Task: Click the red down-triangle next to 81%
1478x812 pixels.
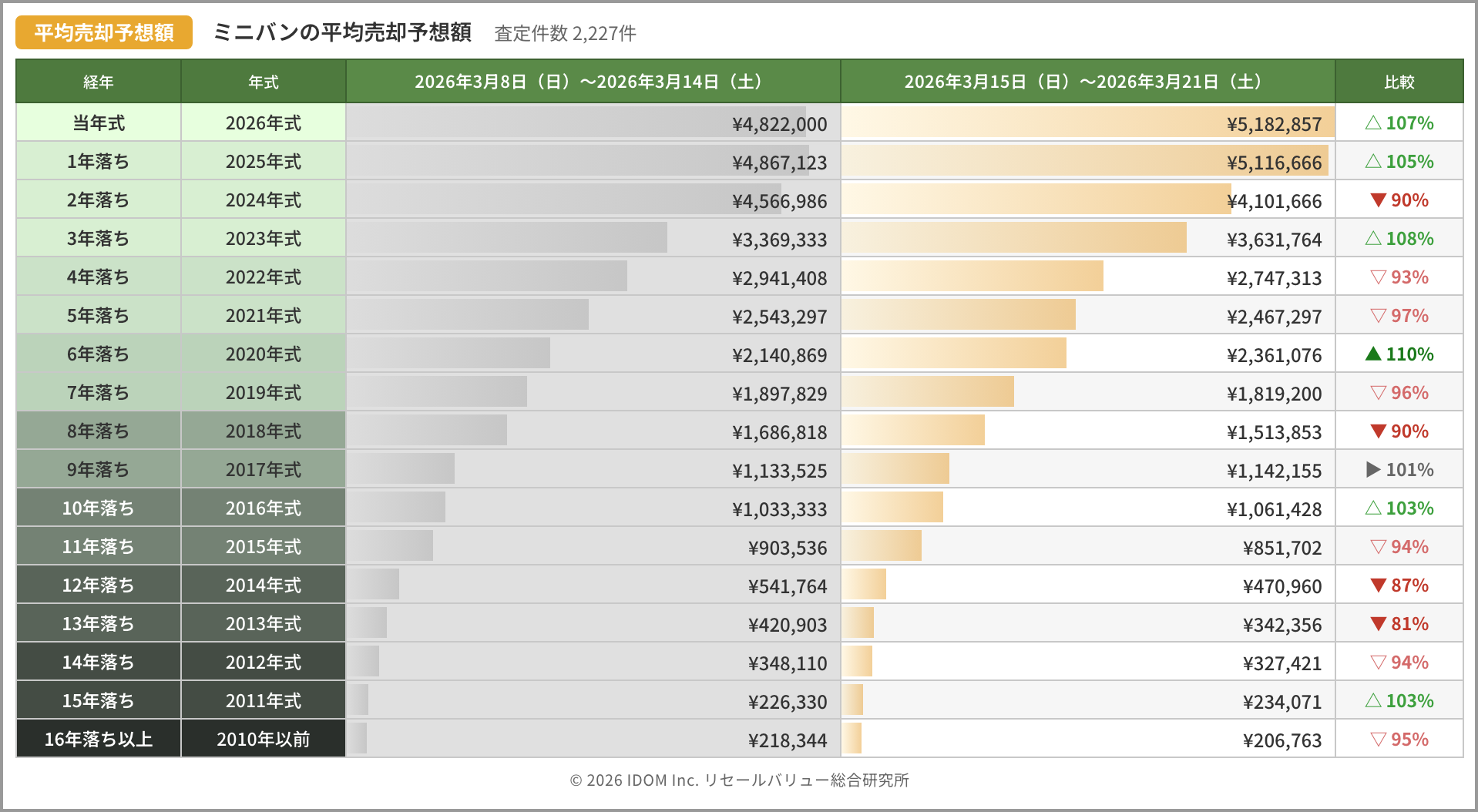Action: pos(1378,623)
